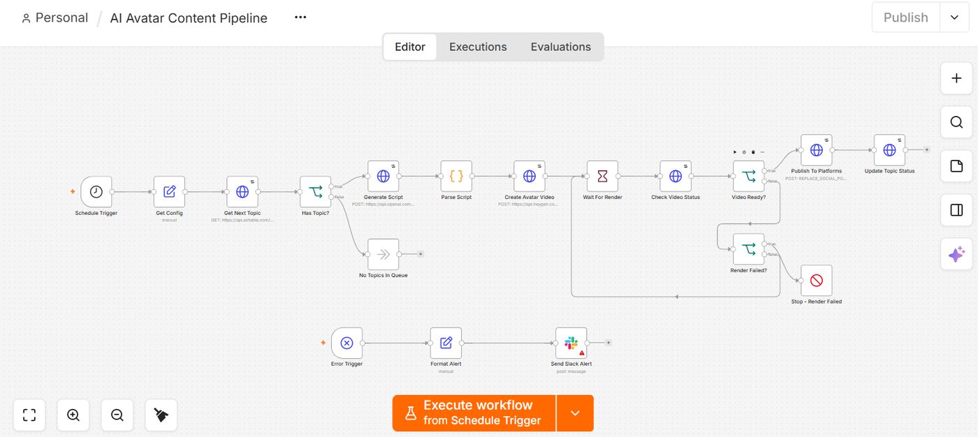Open the Get Config node
Image resolution: width=978 pixels, height=437 pixels.
click(x=169, y=191)
